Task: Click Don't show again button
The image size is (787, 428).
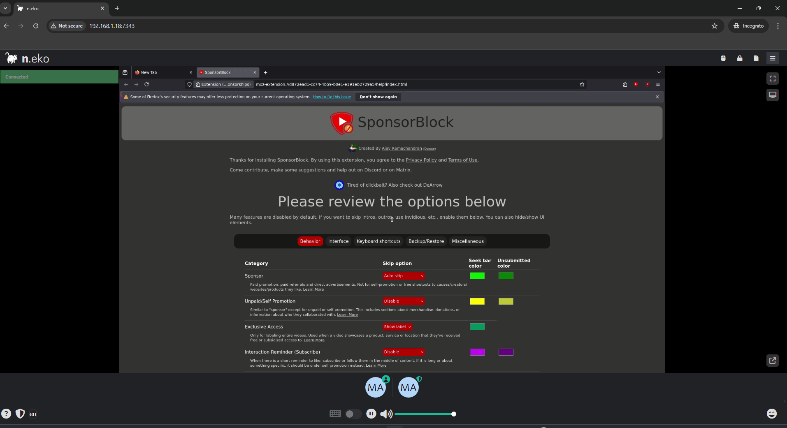Action: click(x=378, y=97)
